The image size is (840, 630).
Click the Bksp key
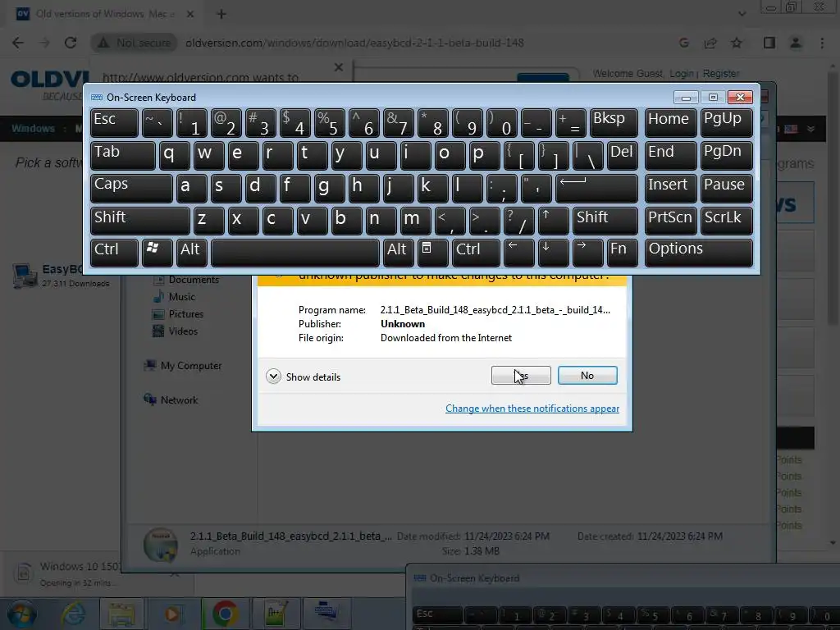click(x=614, y=123)
